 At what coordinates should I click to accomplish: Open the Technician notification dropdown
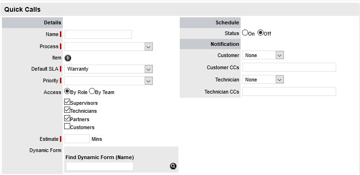pos(263,80)
